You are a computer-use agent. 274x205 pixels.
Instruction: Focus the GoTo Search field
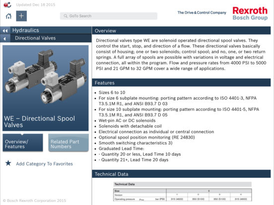pos(109,16)
